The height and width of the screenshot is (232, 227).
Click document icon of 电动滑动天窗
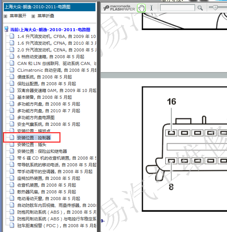tap(12, 199)
